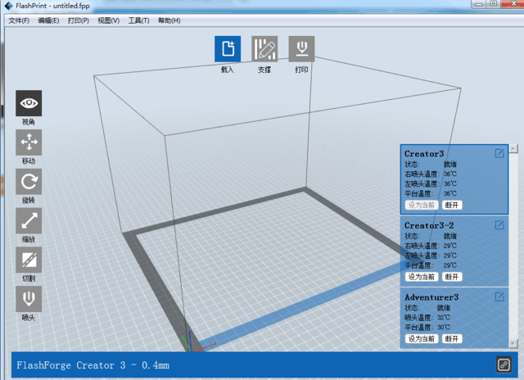Edit the Creator3 printer name icon
Viewport: 524px width, 380px height.
tap(499, 153)
